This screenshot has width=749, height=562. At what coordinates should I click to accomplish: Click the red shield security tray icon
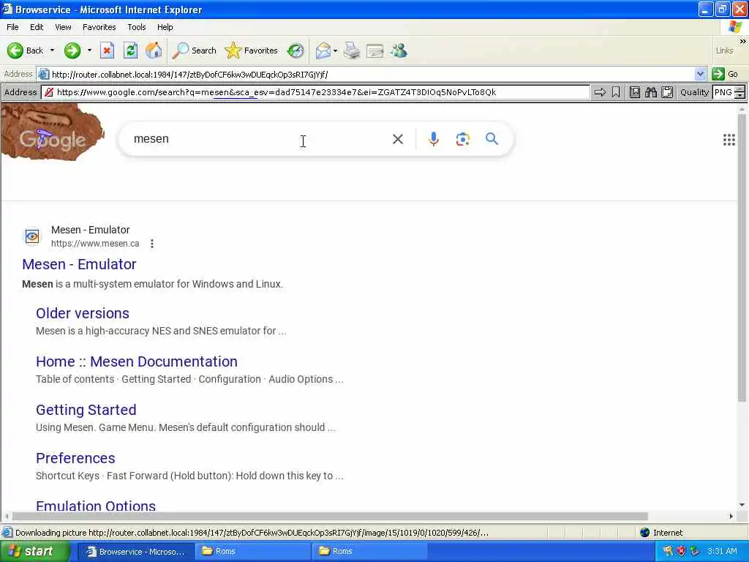681,552
